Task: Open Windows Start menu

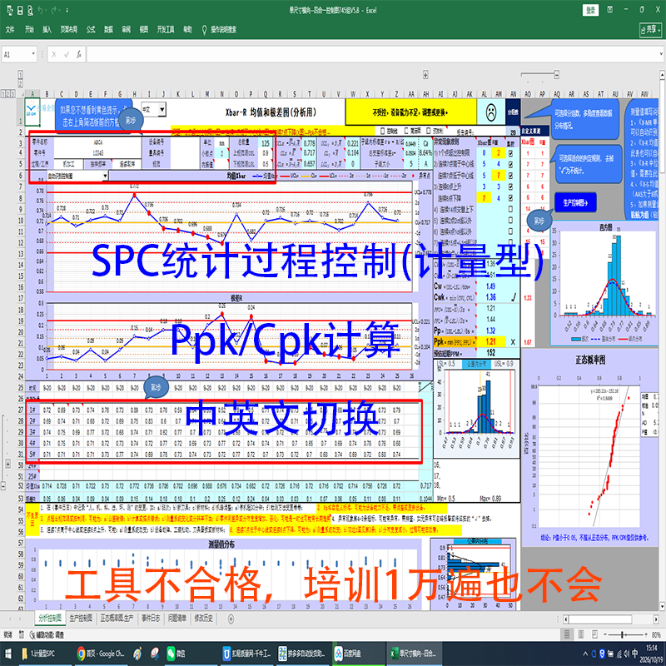Action: [9, 654]
